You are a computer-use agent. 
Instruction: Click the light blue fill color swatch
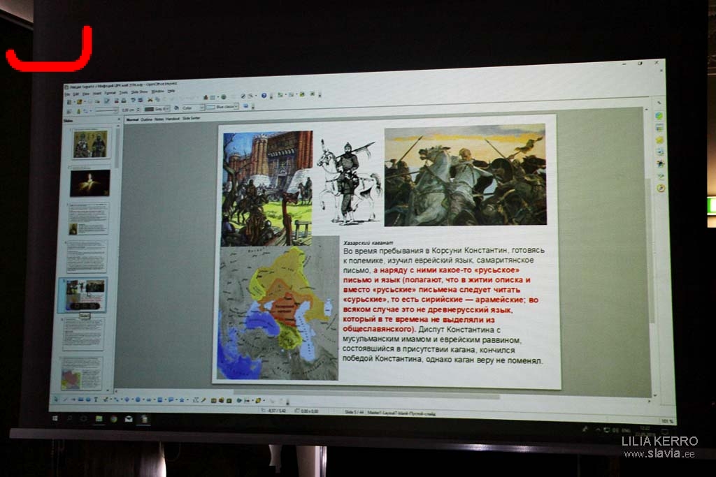(210, 108)
